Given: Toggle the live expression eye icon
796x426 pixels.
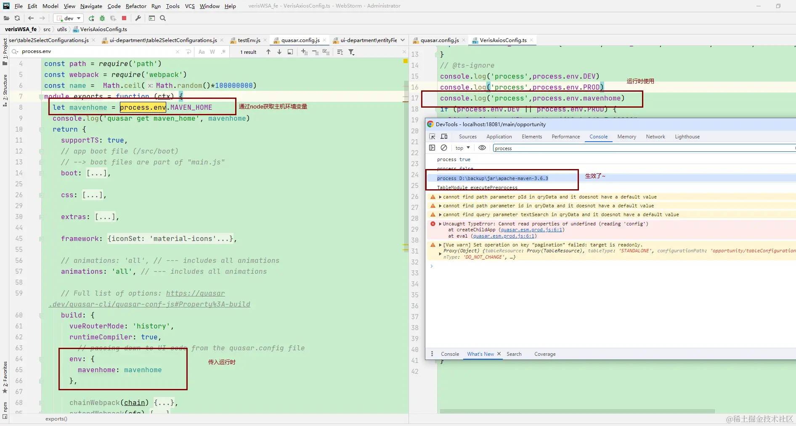Looking at the screenshot, I should 482,148.
